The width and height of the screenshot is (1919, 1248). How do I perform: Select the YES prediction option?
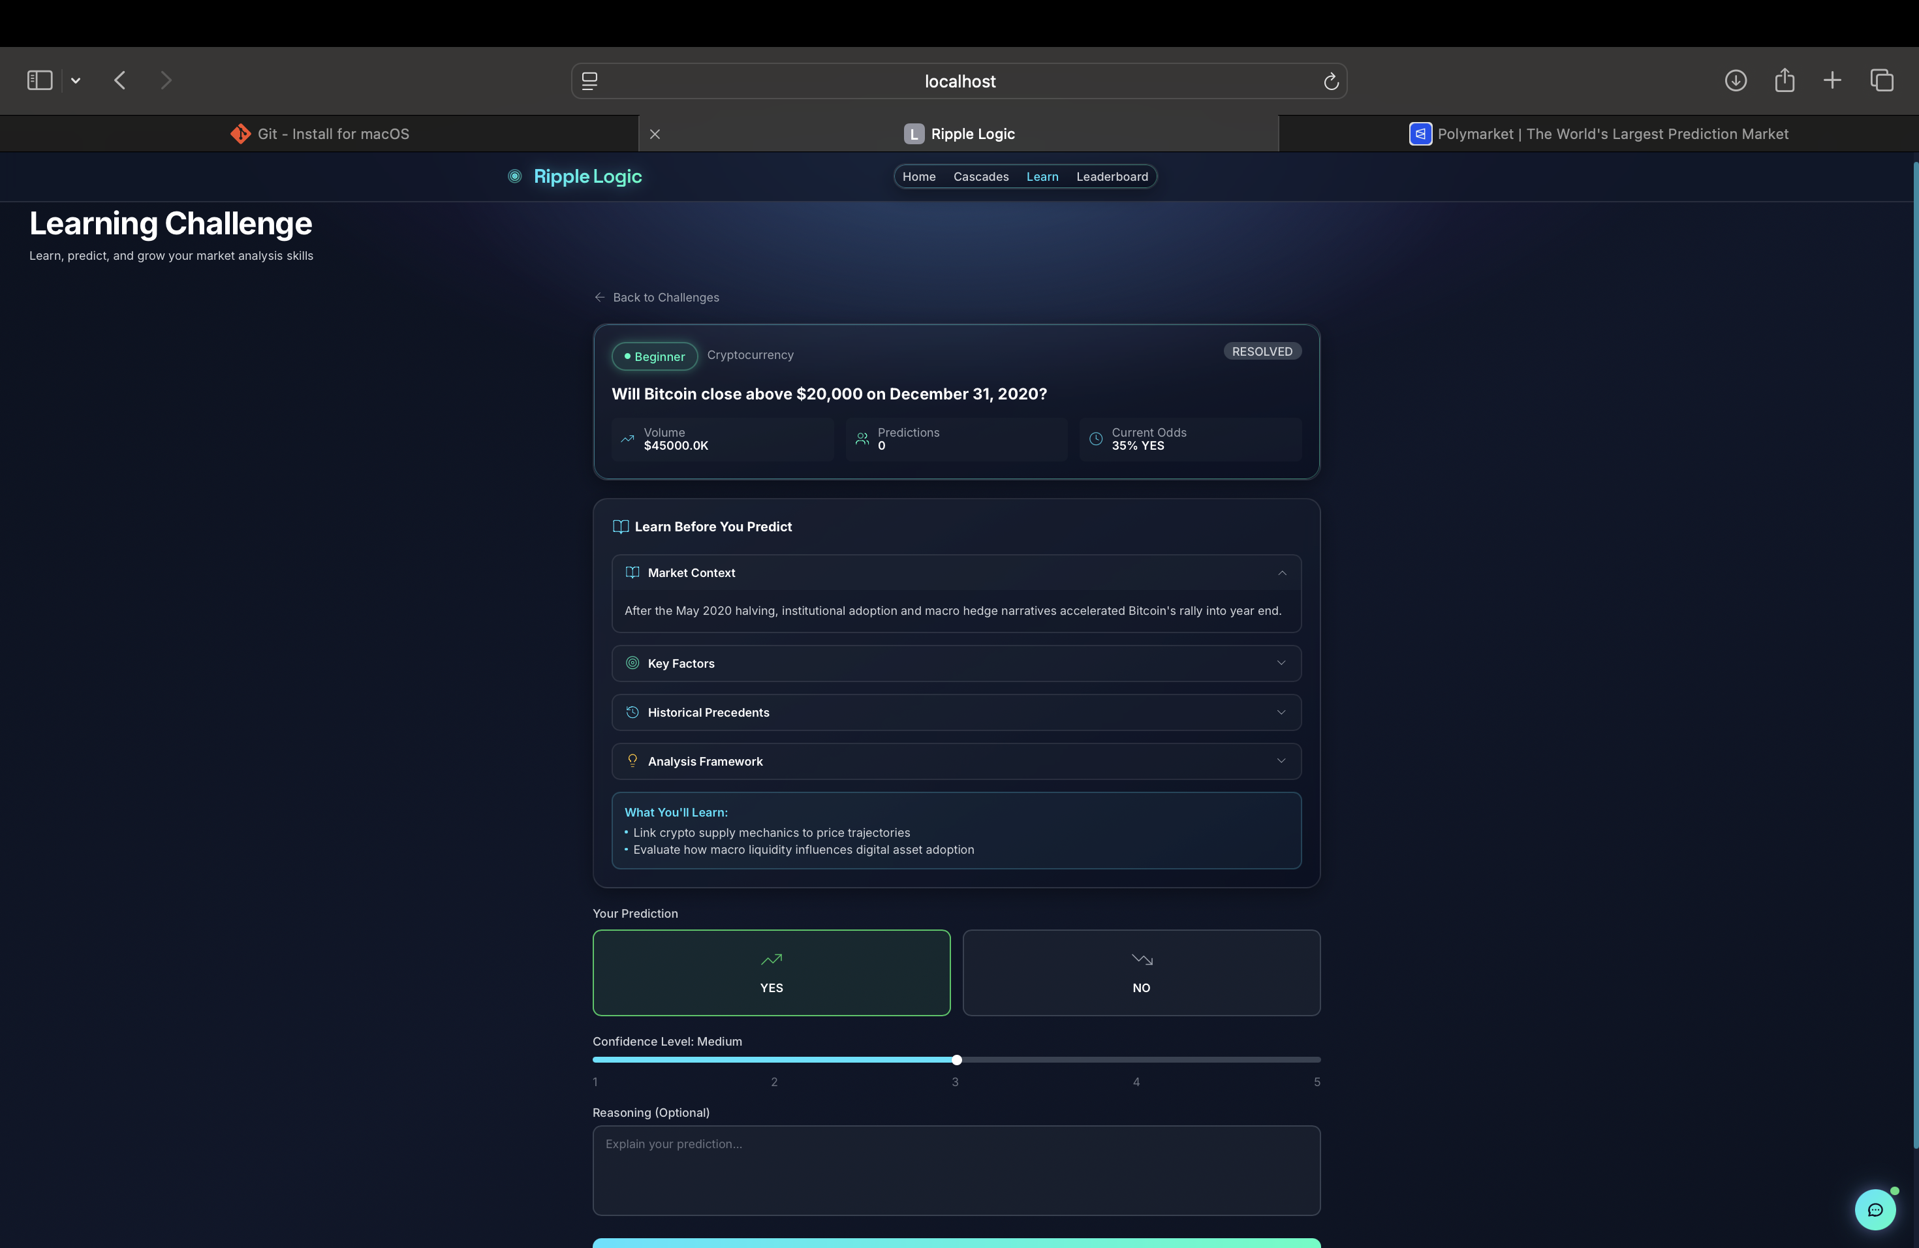coord(771,973)
